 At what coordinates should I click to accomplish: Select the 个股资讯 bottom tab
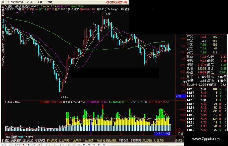pos(100,140)
